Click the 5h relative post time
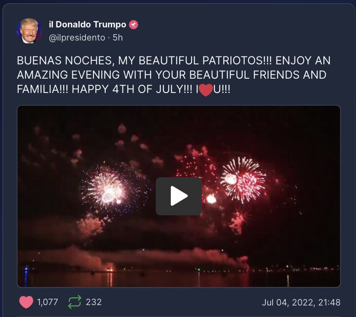 pos(118,37)
